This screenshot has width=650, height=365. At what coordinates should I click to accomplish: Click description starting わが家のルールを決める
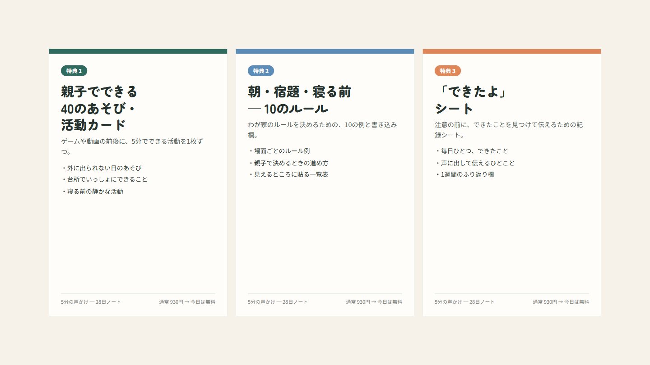click(322, 130)
